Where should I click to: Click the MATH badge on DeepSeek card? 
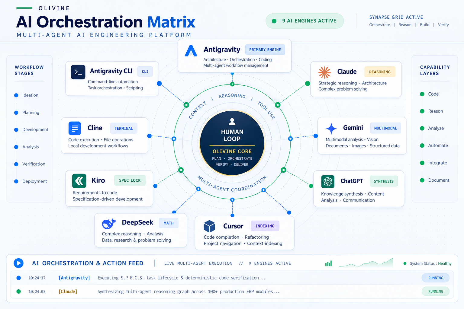point(169,223)
